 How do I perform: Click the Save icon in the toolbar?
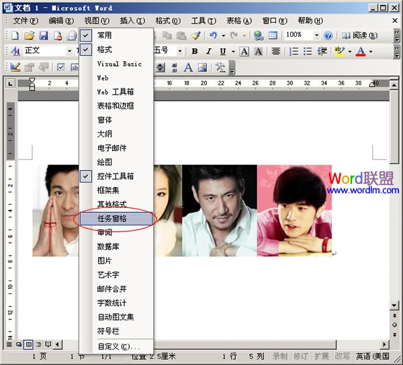(x=43, y=35)
